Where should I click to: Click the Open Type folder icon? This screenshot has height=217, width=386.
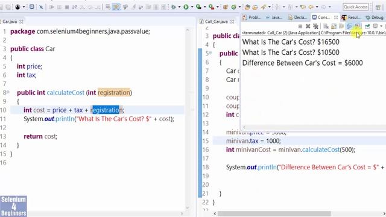tap(247, 7)
